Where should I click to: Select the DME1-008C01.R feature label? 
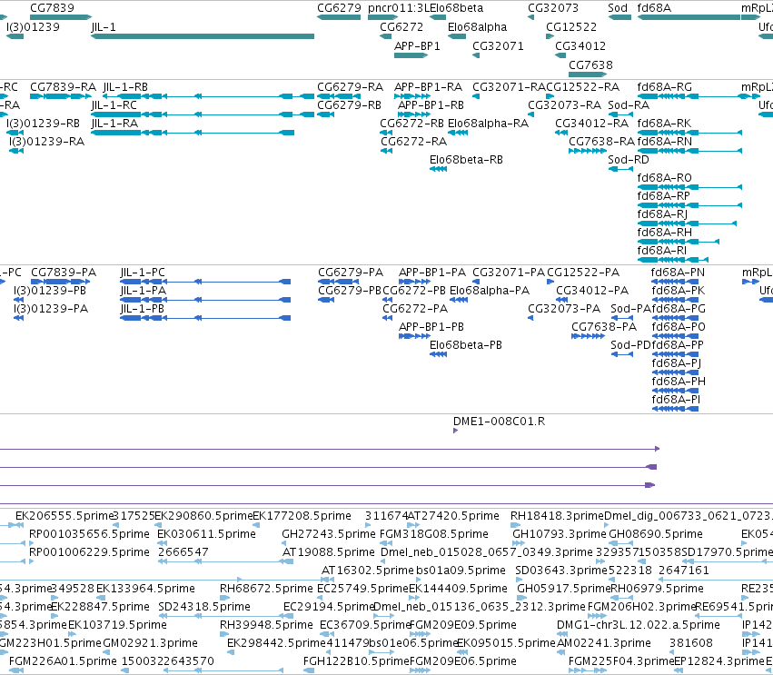tap(499, 422)
